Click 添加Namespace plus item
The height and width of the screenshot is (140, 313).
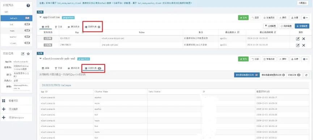click(16, 118)
